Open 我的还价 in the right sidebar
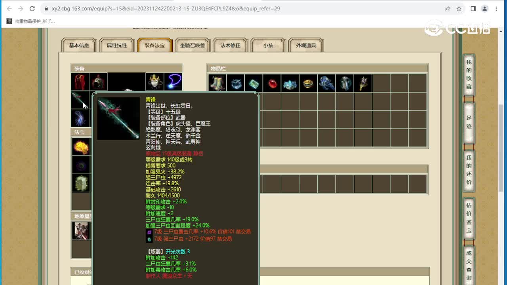The image size is (507, 285). 469,170
